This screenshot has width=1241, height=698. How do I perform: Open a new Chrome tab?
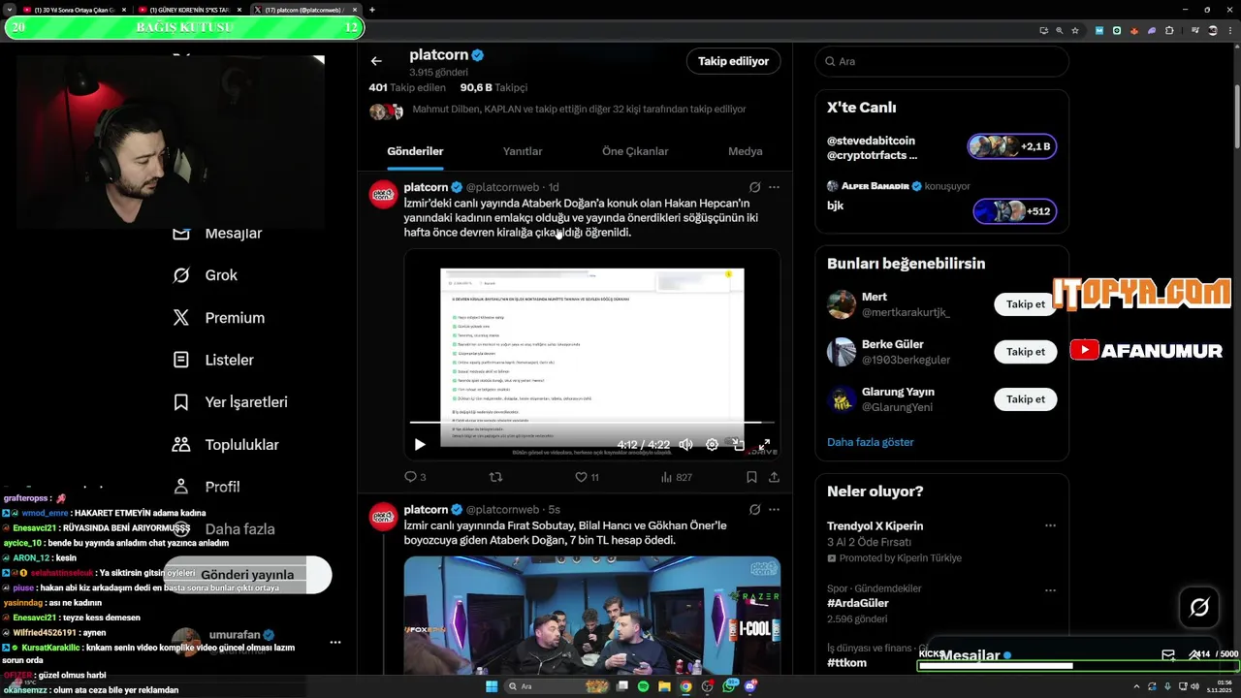click(x=372, y=10)
